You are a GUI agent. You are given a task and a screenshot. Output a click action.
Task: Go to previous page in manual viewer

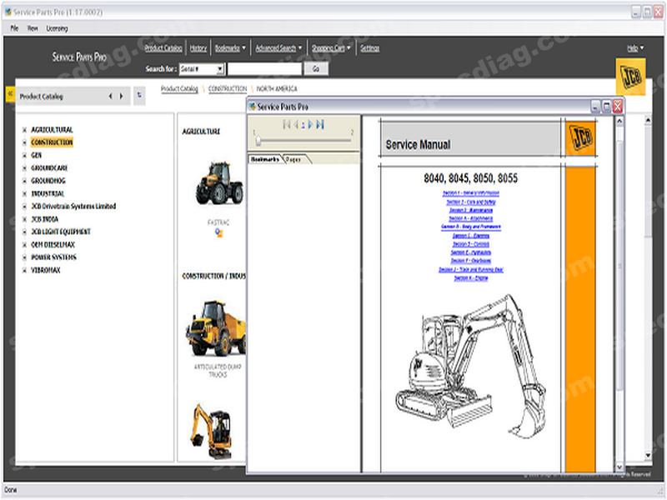(x=296, y=124)
